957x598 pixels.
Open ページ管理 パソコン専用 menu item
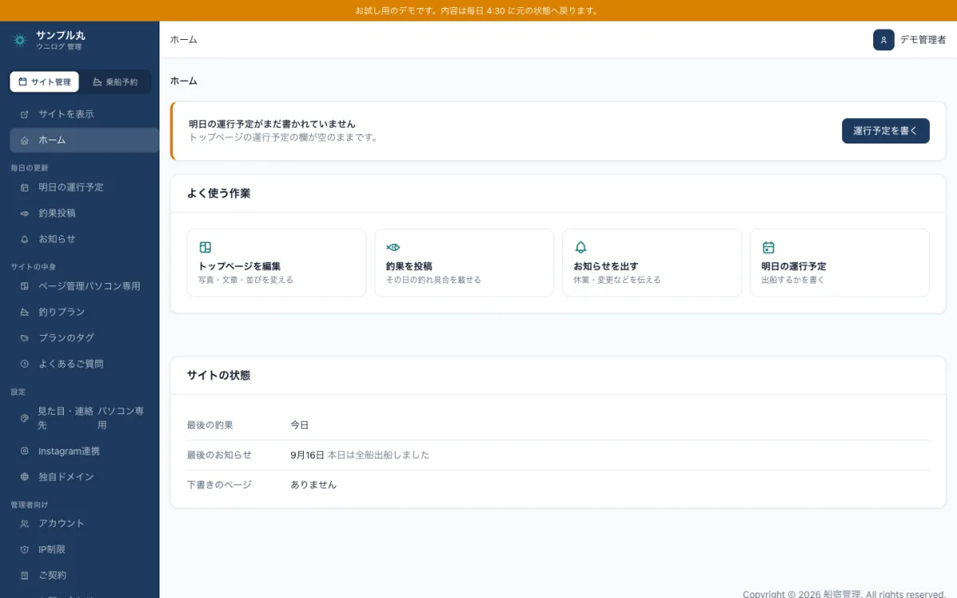85,286
